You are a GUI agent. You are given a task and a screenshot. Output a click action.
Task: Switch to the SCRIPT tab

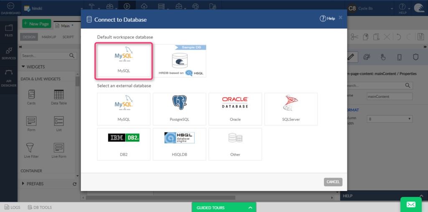68,37
